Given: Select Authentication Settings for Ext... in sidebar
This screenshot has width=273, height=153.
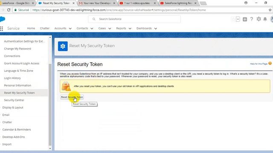Looking at the screenshot, I should coord(24,41).
